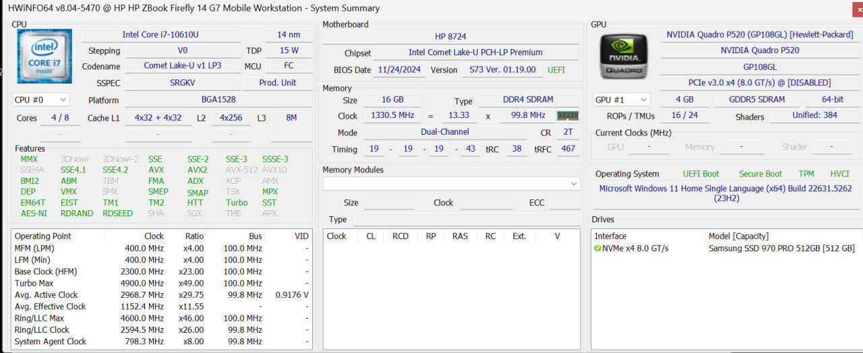Select the GPU memory size 4 GB
Viewport: 863px width, 353px height.
[685, 100]
